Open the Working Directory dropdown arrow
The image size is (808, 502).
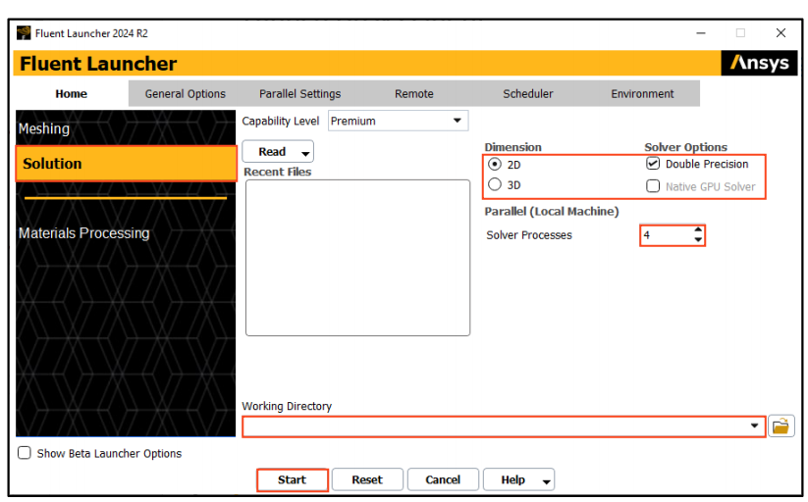754,426
